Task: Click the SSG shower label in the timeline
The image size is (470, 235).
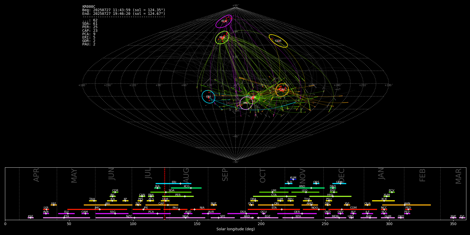Action: pos(113,212)
